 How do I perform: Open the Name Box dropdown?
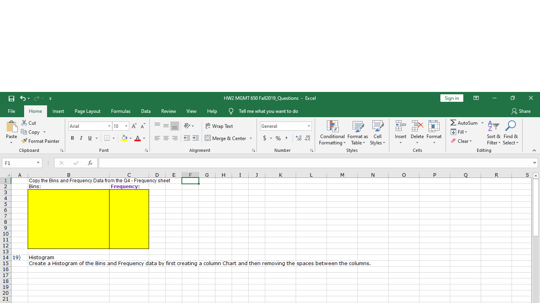pyautogui.click(x=38, y=163)
